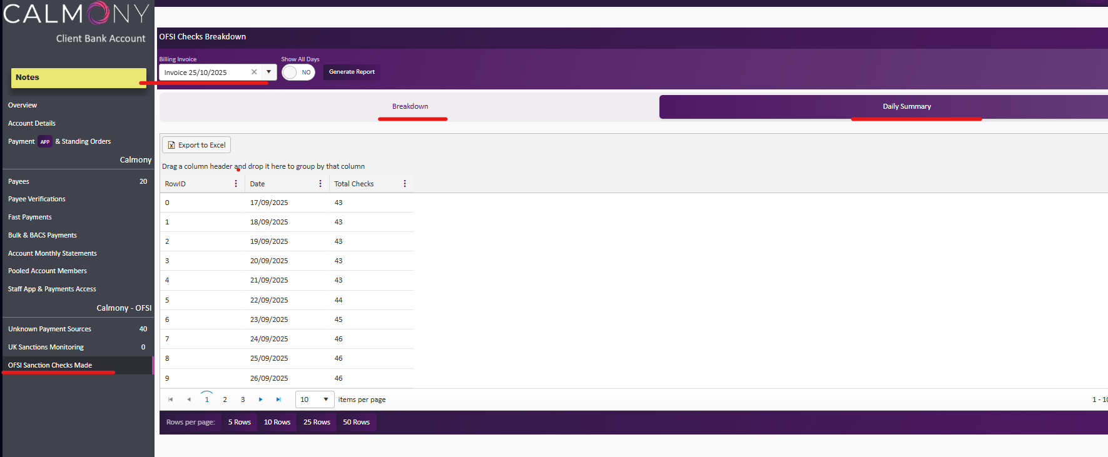Open the Total Checks column menu icon

(405, 184)
